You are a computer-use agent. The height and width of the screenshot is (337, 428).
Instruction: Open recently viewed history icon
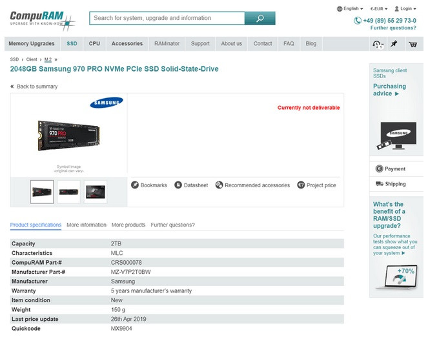378,44
